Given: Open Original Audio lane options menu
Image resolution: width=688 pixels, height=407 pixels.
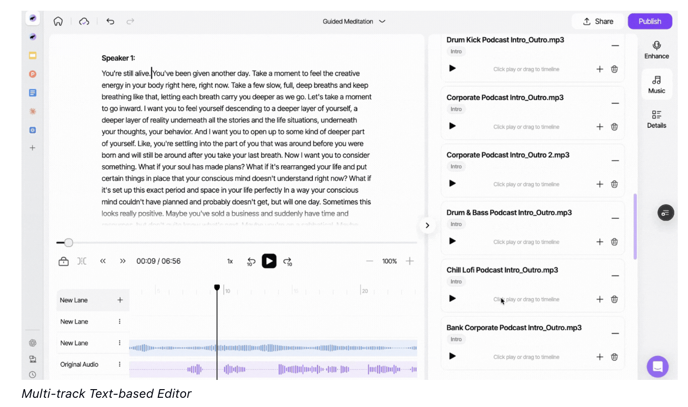Looking at the screenshot, I should point(120,365).
